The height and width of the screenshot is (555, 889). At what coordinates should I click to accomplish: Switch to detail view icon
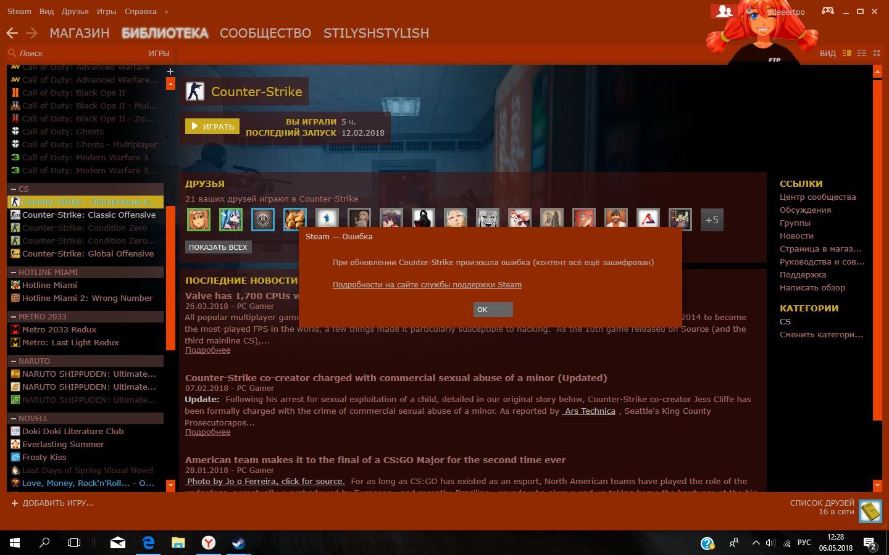(846, 53)
